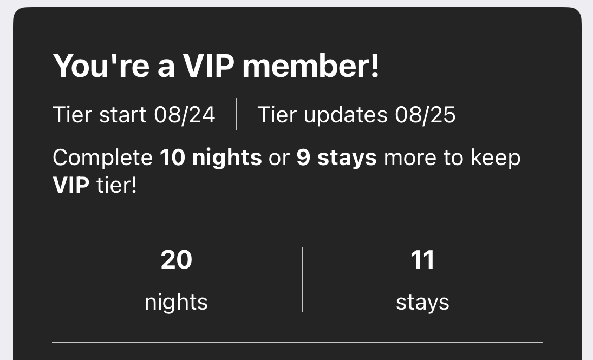The image size is (593, 360).
Task: Click the word "tier!" ending the message
Action: click(116, 185)
